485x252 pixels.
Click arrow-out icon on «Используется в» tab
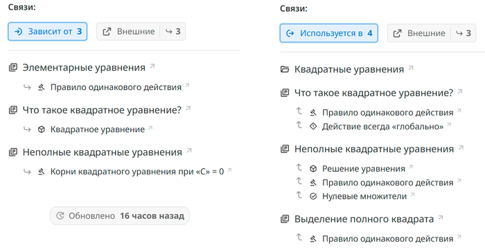[290, 33]
